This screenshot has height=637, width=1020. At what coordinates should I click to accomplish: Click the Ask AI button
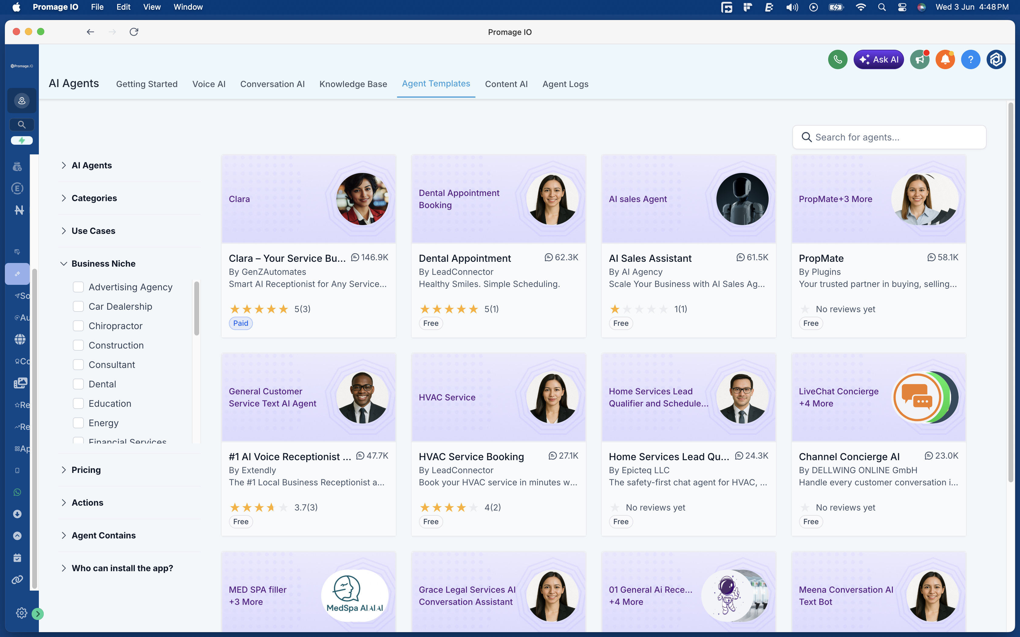pyautogui.click(x=878, y=59)
